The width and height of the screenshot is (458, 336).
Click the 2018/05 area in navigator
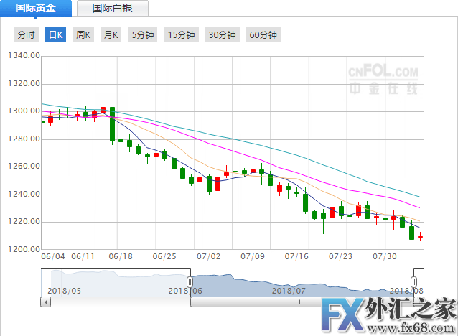(x=65, y=290)
